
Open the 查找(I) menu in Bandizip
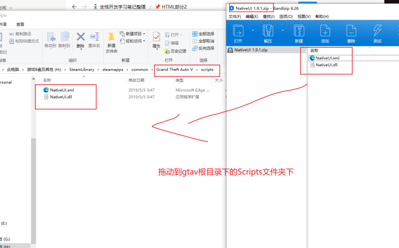pyautogui.click(x=268, y=16)
